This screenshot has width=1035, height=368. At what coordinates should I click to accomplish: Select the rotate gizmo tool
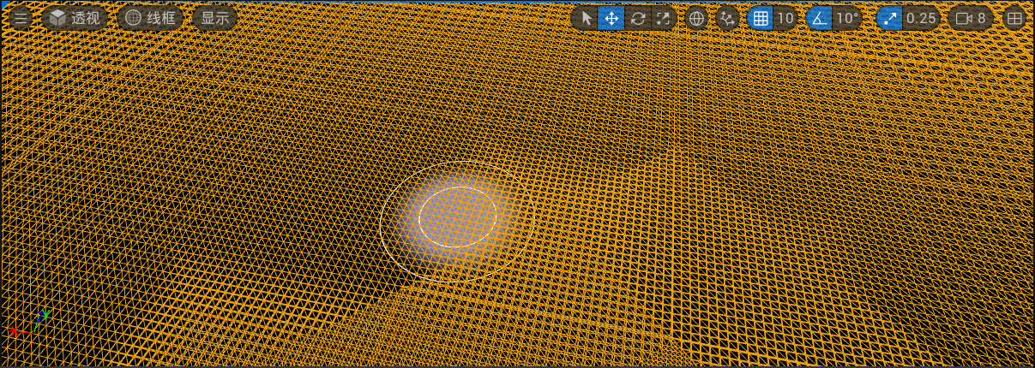637,18
